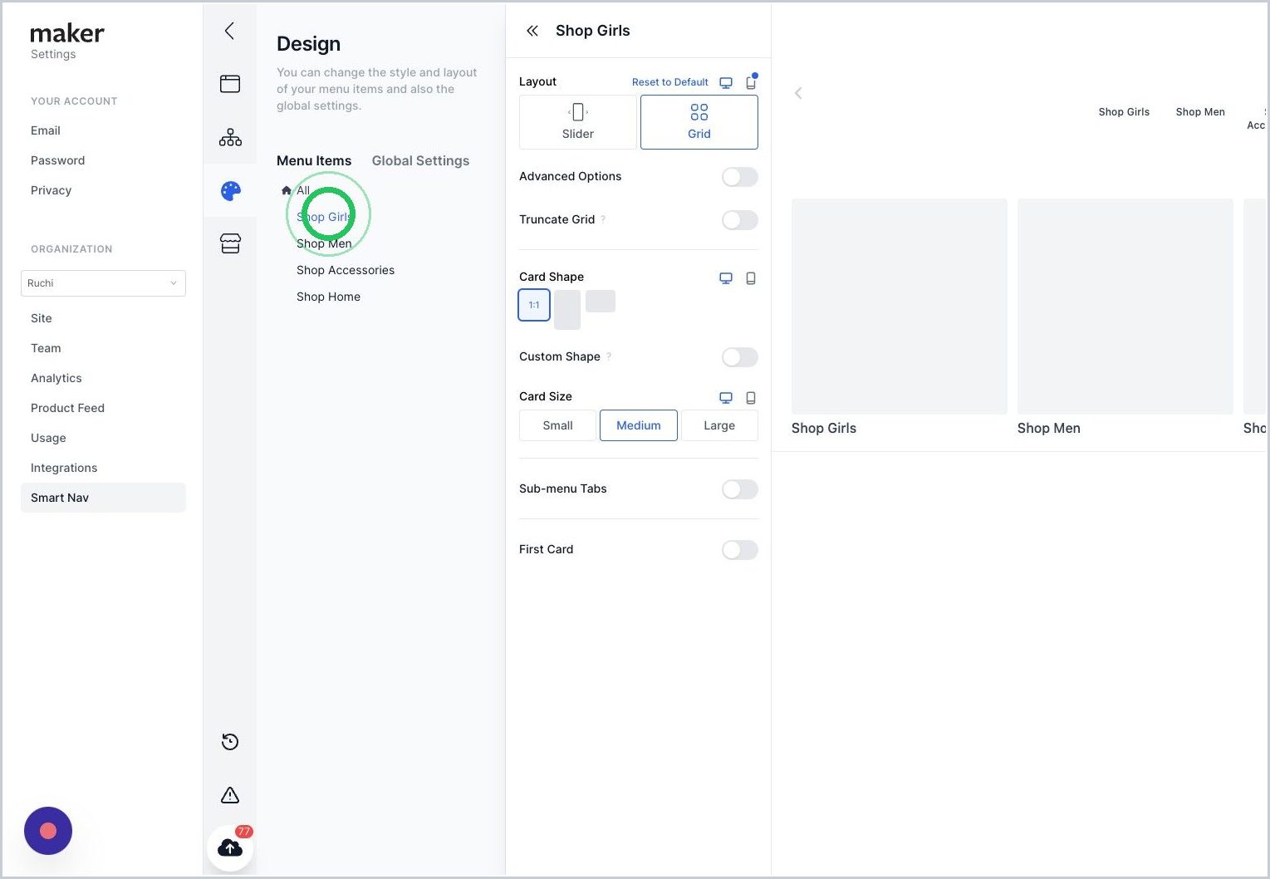This screenshot has height=879, width=1270.
Task: Open the purple record bubble
Action: 48,831
